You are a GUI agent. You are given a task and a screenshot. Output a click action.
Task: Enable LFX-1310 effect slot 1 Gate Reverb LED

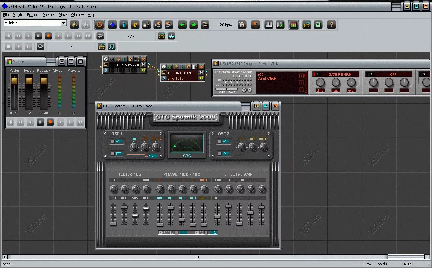click(314, 74)
